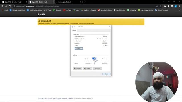Open the tab search dropdown arrow
The width and height of the screenshot is (182, 102).
click(164, 2)
